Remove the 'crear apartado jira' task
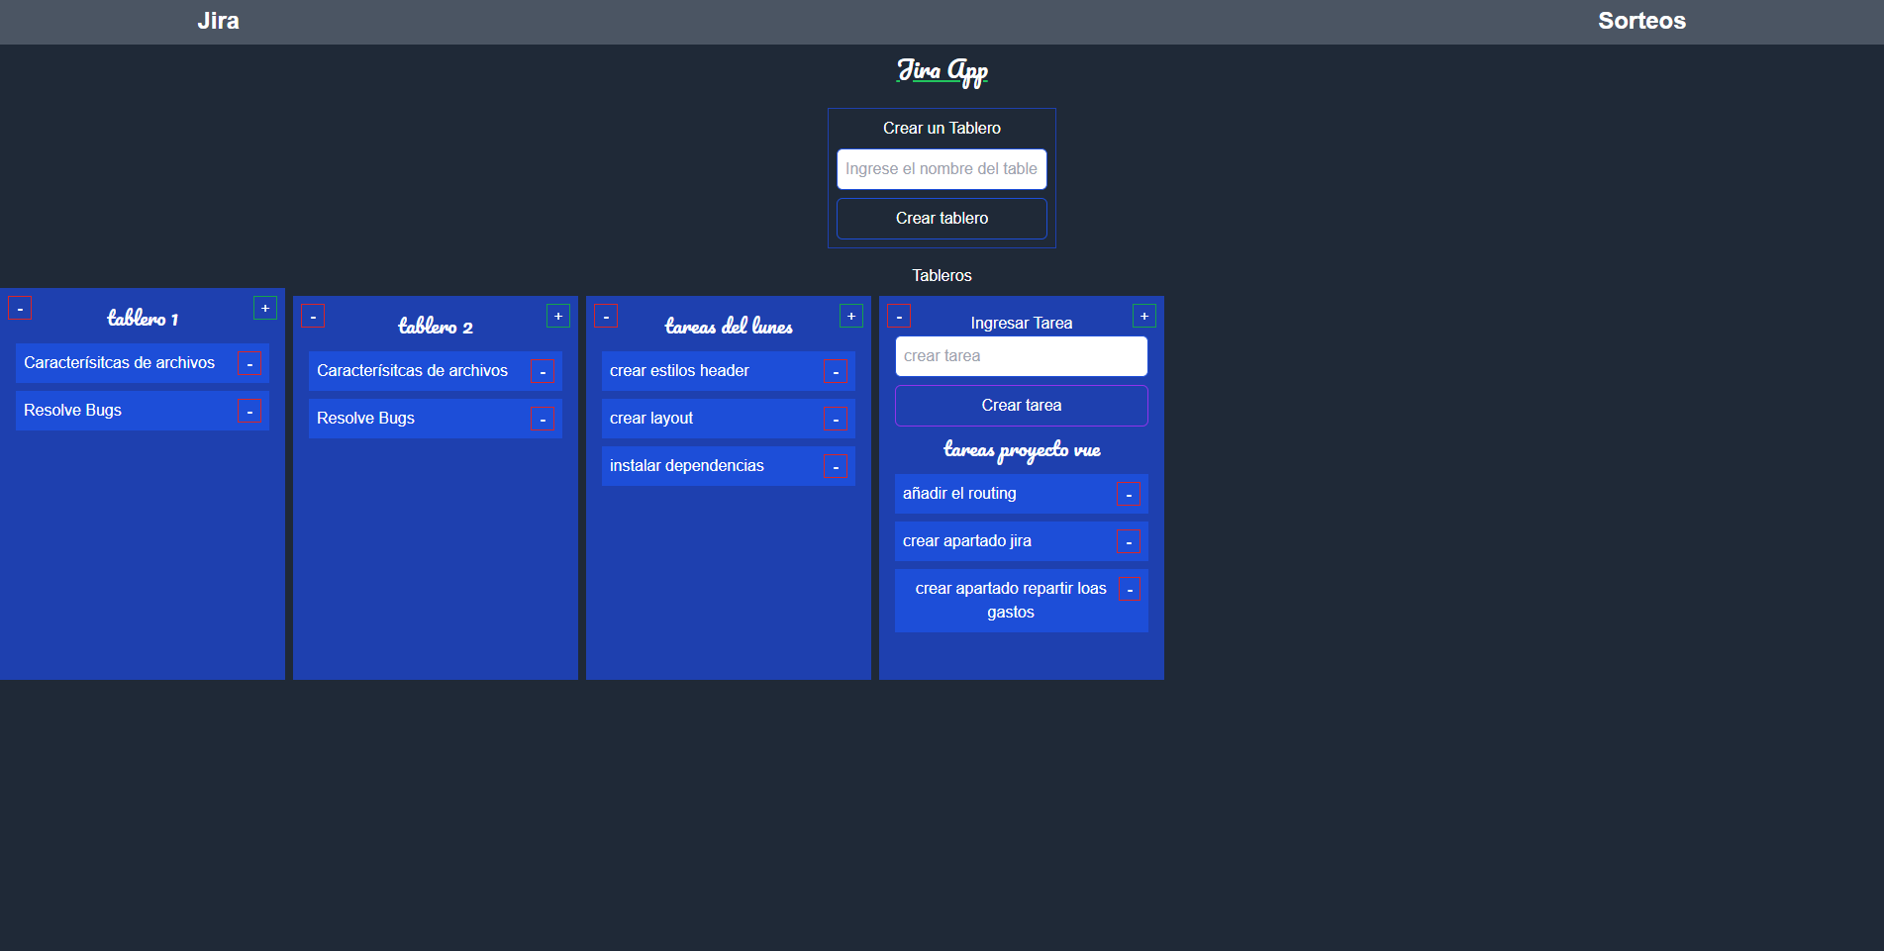Image resolution: width=1884 pixels, height=951 pixels. tap(1129, 541)
